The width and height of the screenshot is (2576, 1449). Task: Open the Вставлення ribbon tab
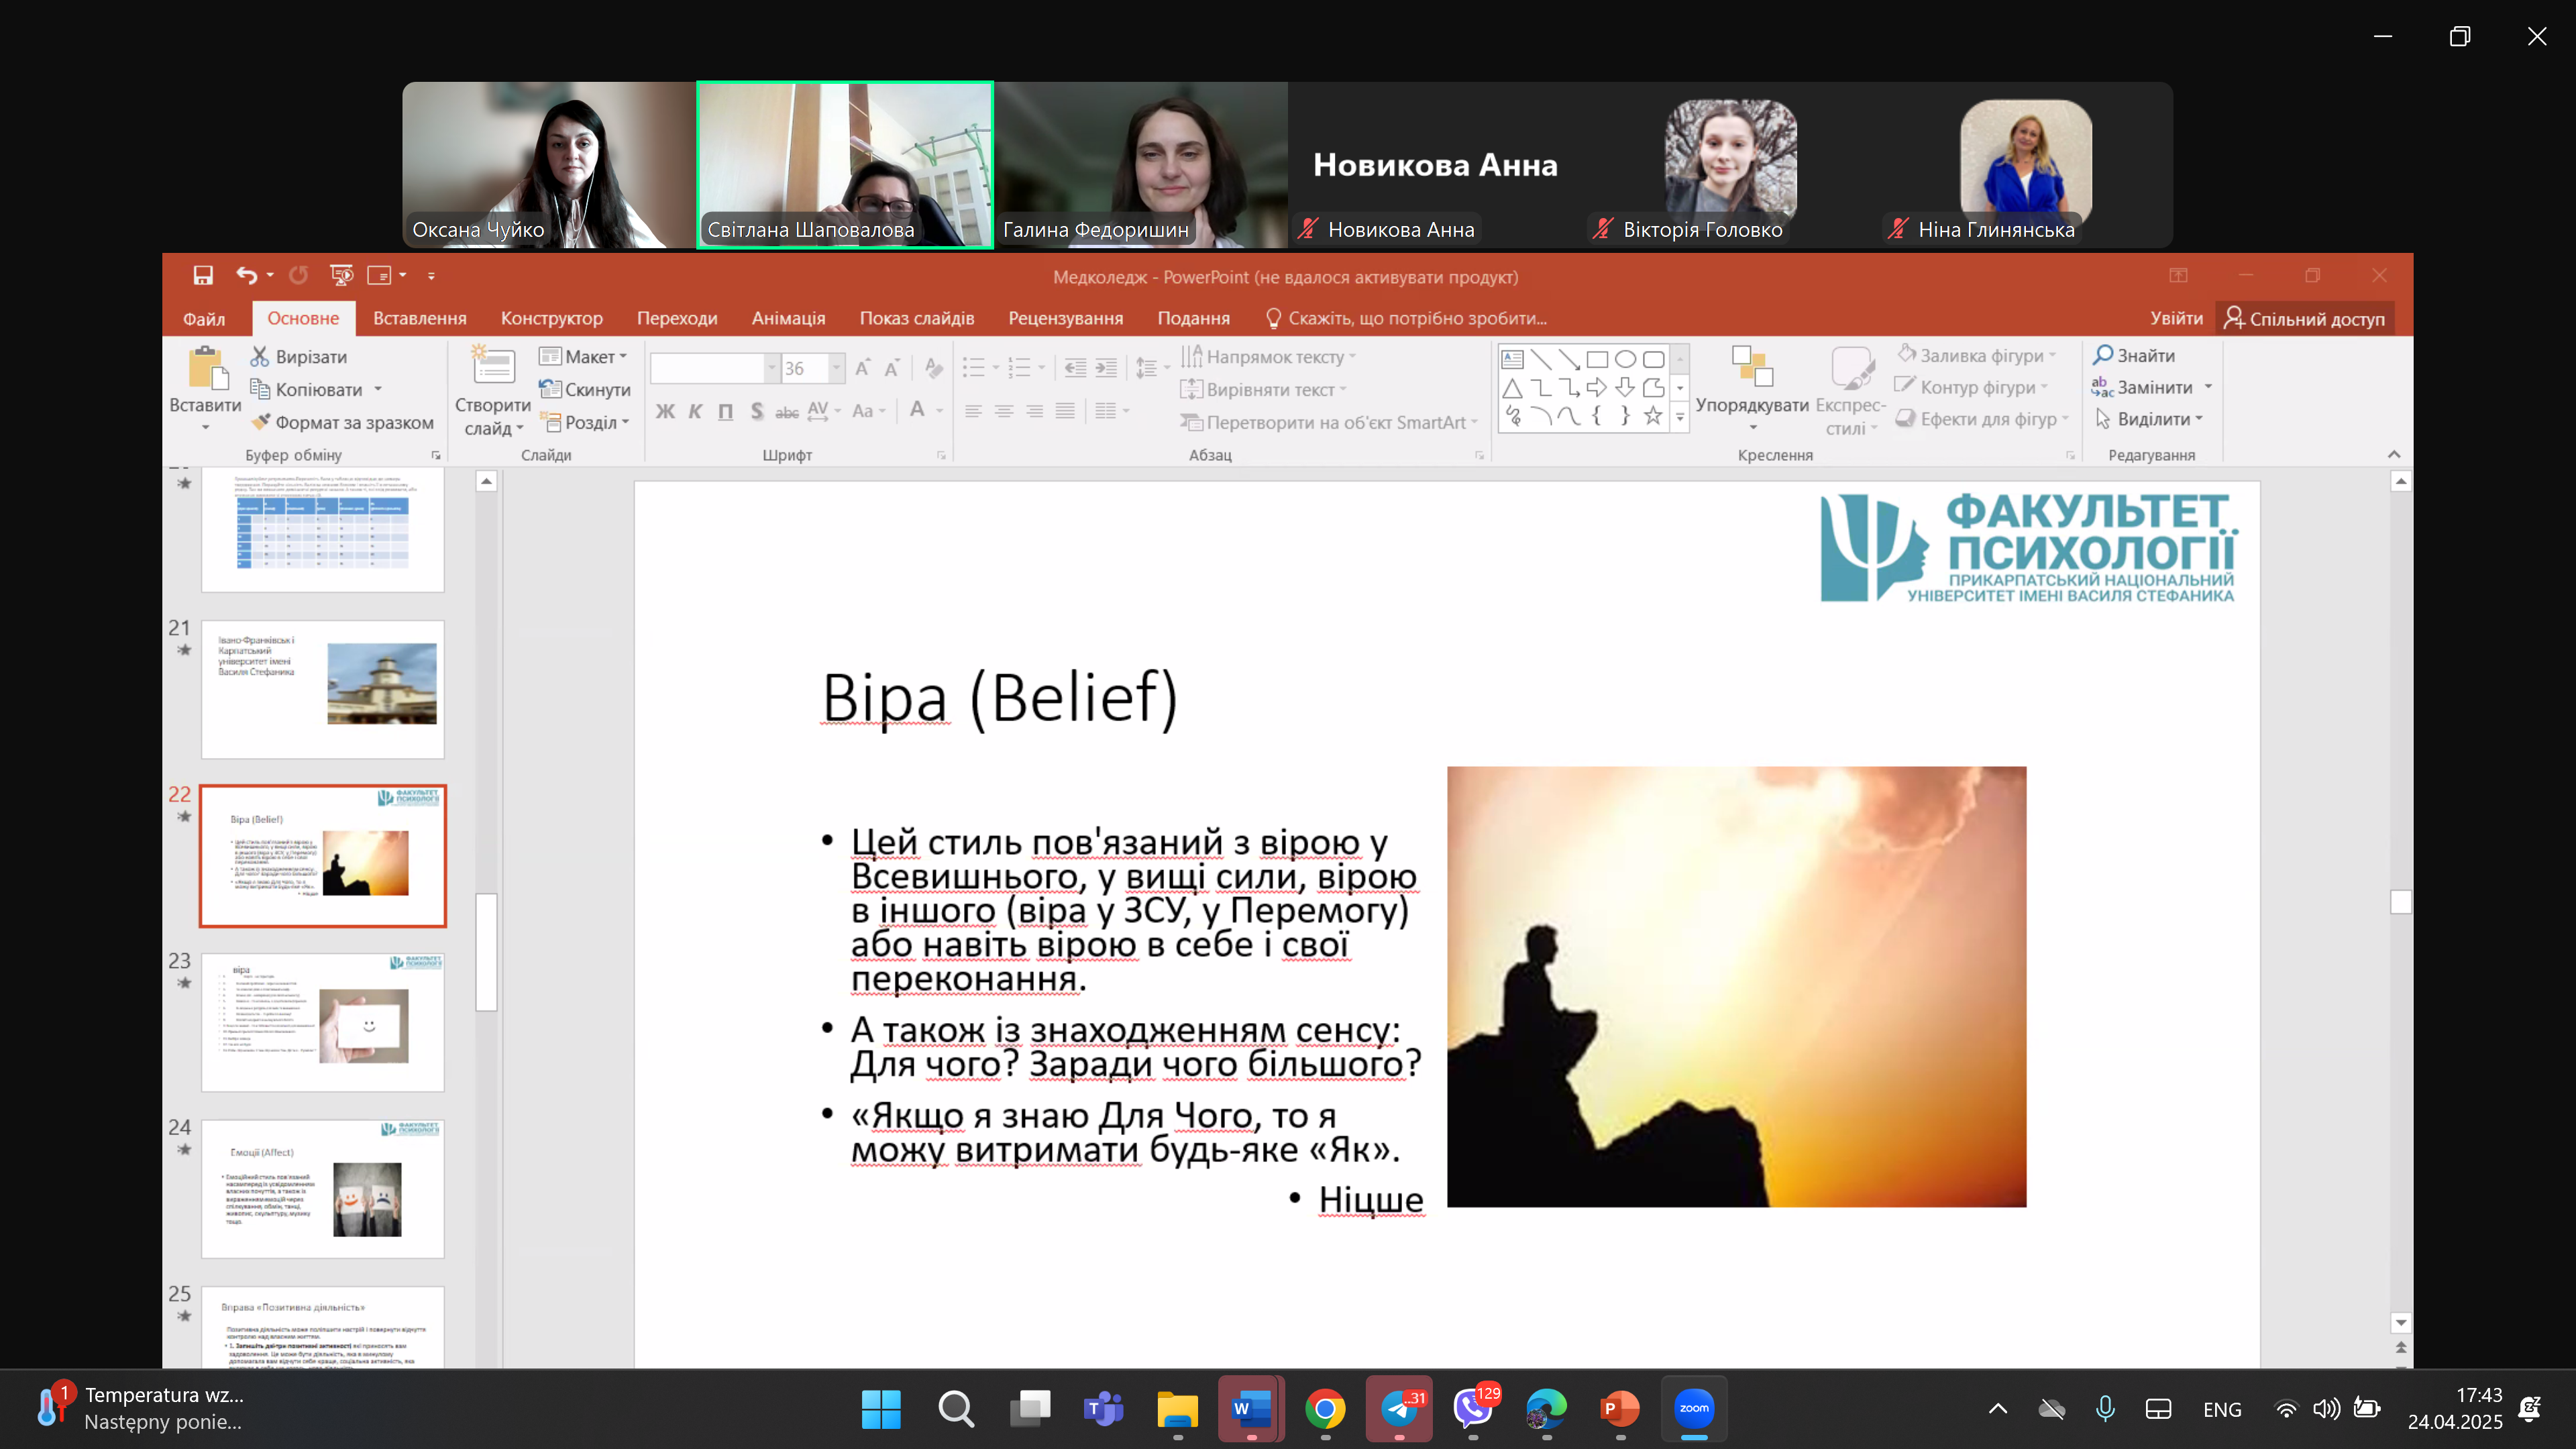(420, 318)
